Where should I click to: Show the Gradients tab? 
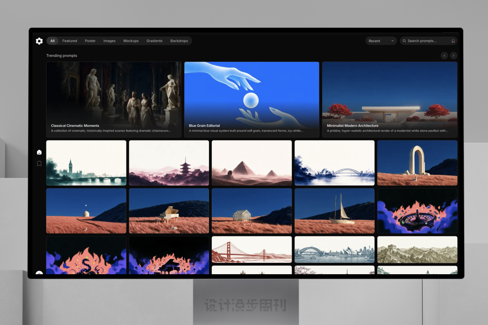tap(155, 41)
